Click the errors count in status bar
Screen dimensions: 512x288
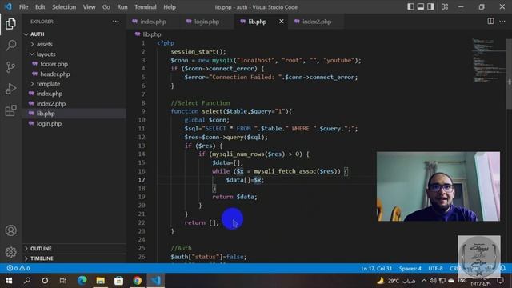tap(13, 269)
